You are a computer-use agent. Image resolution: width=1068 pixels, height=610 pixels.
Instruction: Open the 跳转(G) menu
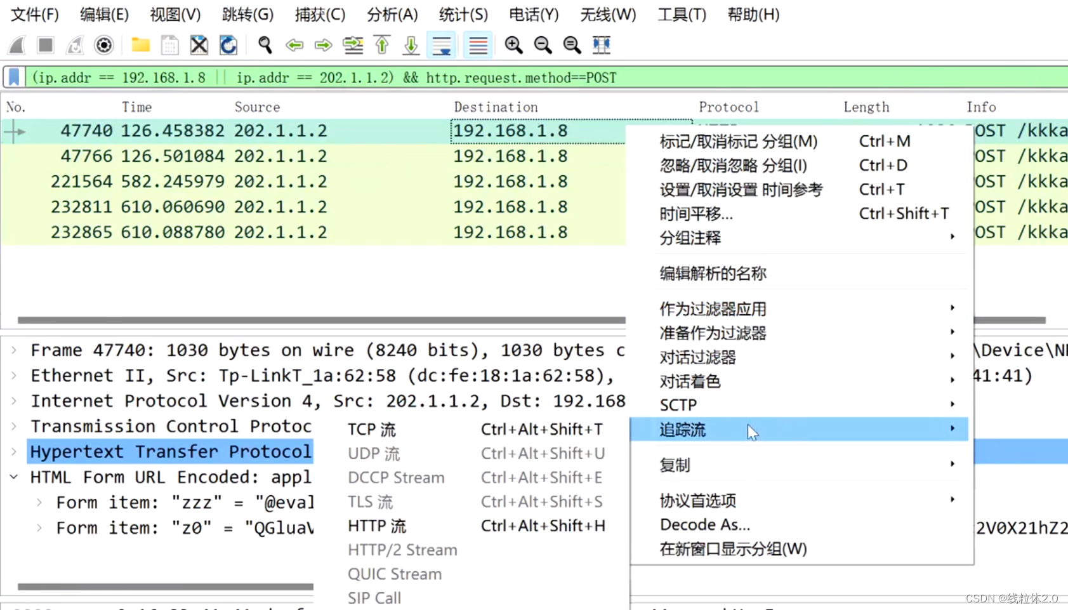pos(247,14)
